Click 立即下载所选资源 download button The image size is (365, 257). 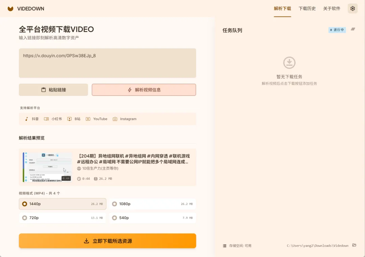(107, 241)
